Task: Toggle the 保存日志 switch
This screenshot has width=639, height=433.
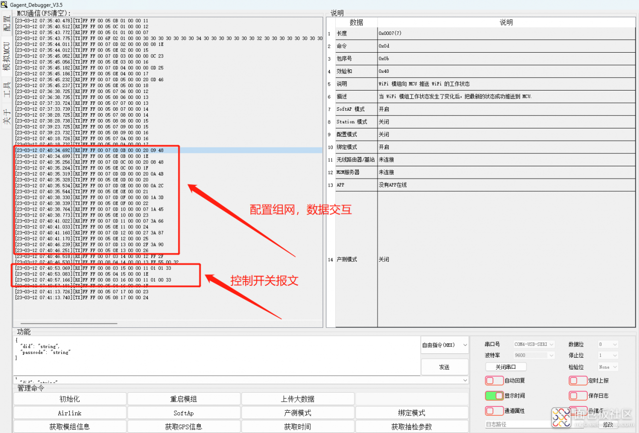Action: point(578,396)
